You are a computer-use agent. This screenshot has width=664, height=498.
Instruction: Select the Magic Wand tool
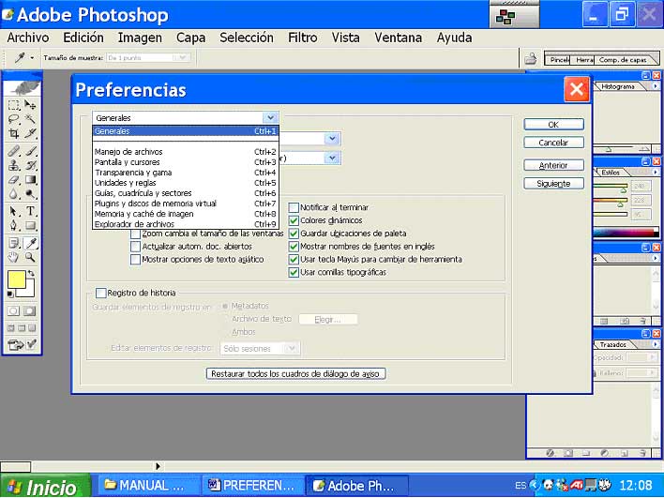pyautogui.click(x=30, y=119)
